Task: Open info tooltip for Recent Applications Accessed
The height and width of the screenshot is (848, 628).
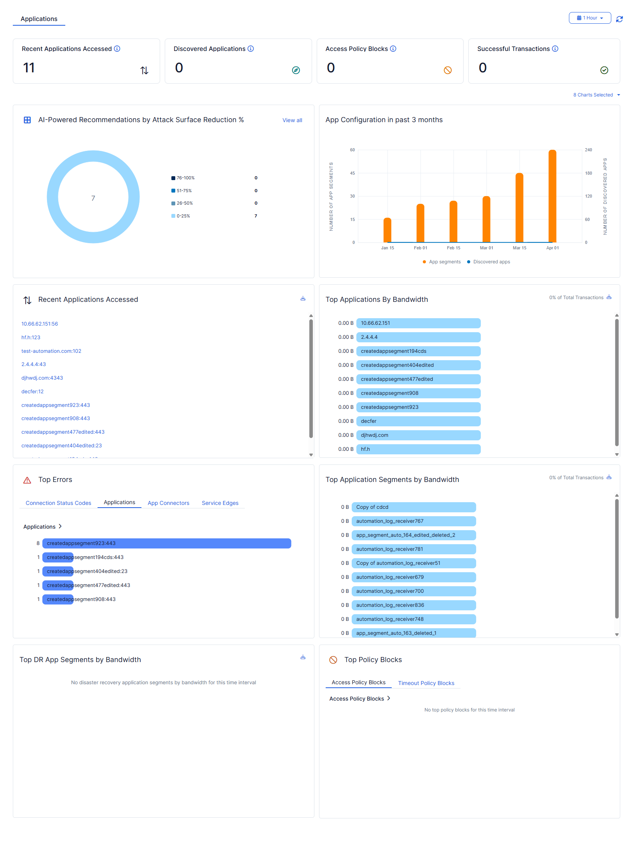Action: tap(117, 49)
